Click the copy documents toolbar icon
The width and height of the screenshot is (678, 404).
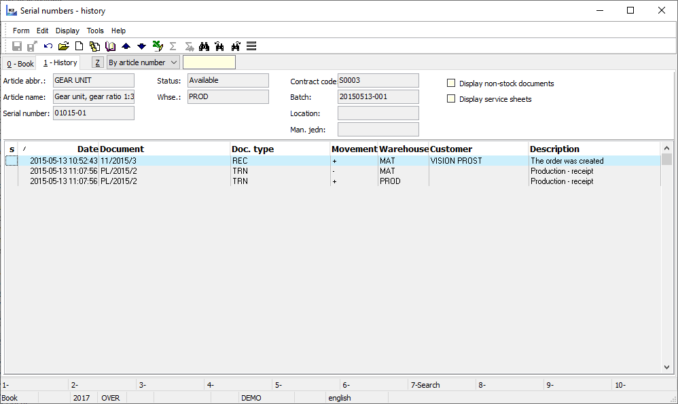[x=94, y=46]
